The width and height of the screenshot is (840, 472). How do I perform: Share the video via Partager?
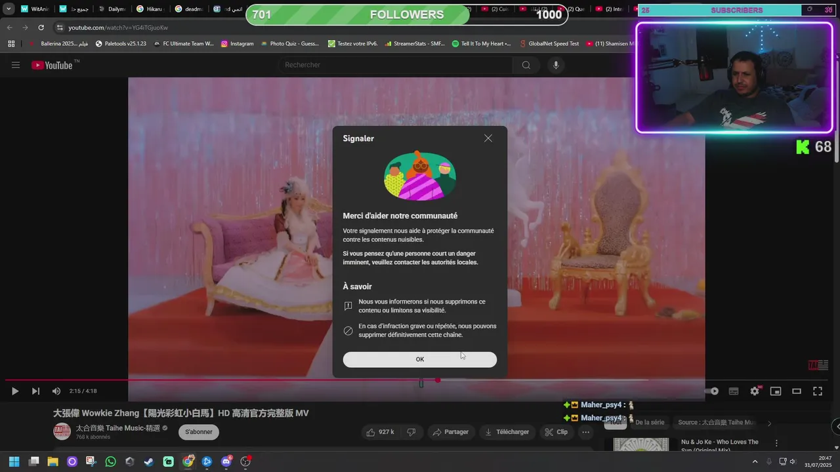click(450, 432)
